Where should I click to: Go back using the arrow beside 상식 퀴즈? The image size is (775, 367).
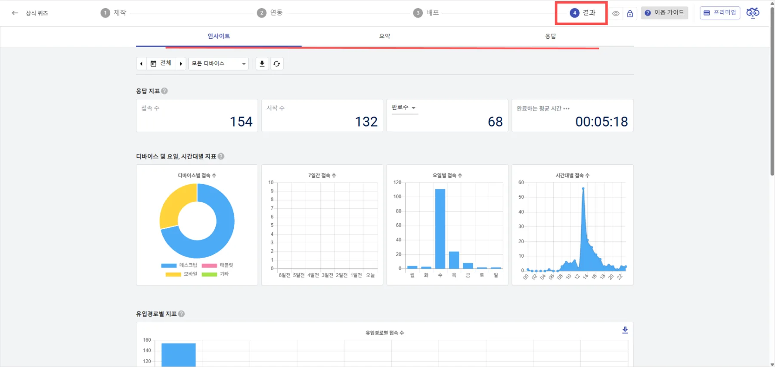tap(15, 13)
